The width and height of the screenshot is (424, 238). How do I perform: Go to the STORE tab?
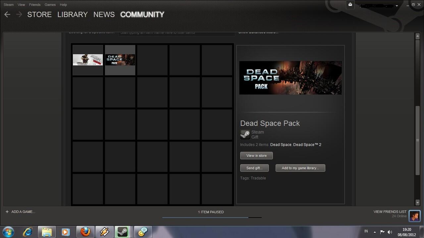pos(39,15)
